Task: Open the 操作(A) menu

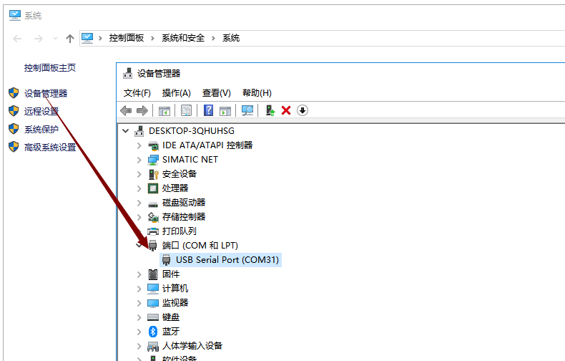Action: pos(176,93)
